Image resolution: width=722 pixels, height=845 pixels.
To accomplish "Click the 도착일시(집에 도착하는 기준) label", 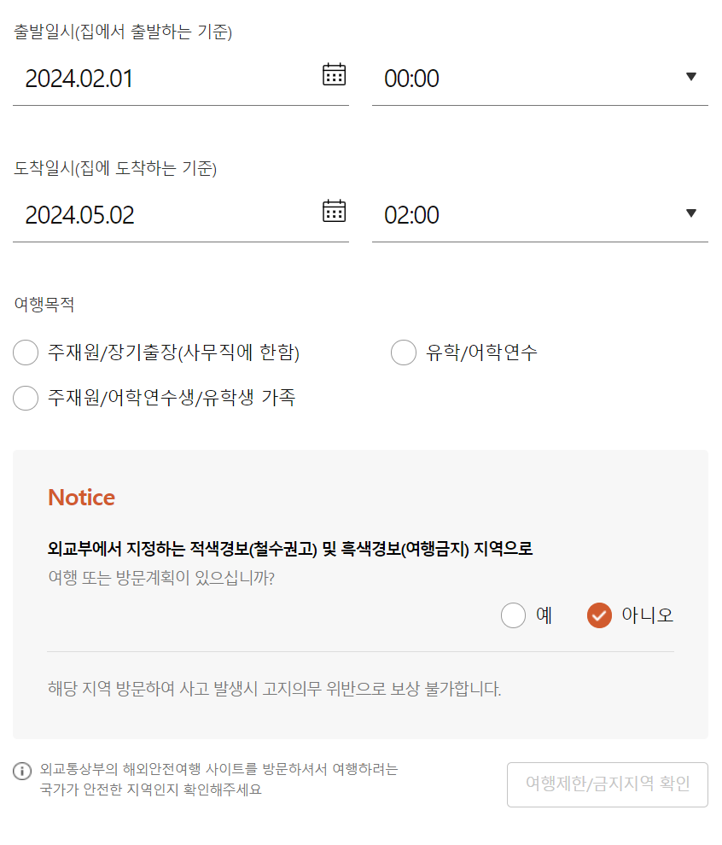I will click(x=115, y=168).
